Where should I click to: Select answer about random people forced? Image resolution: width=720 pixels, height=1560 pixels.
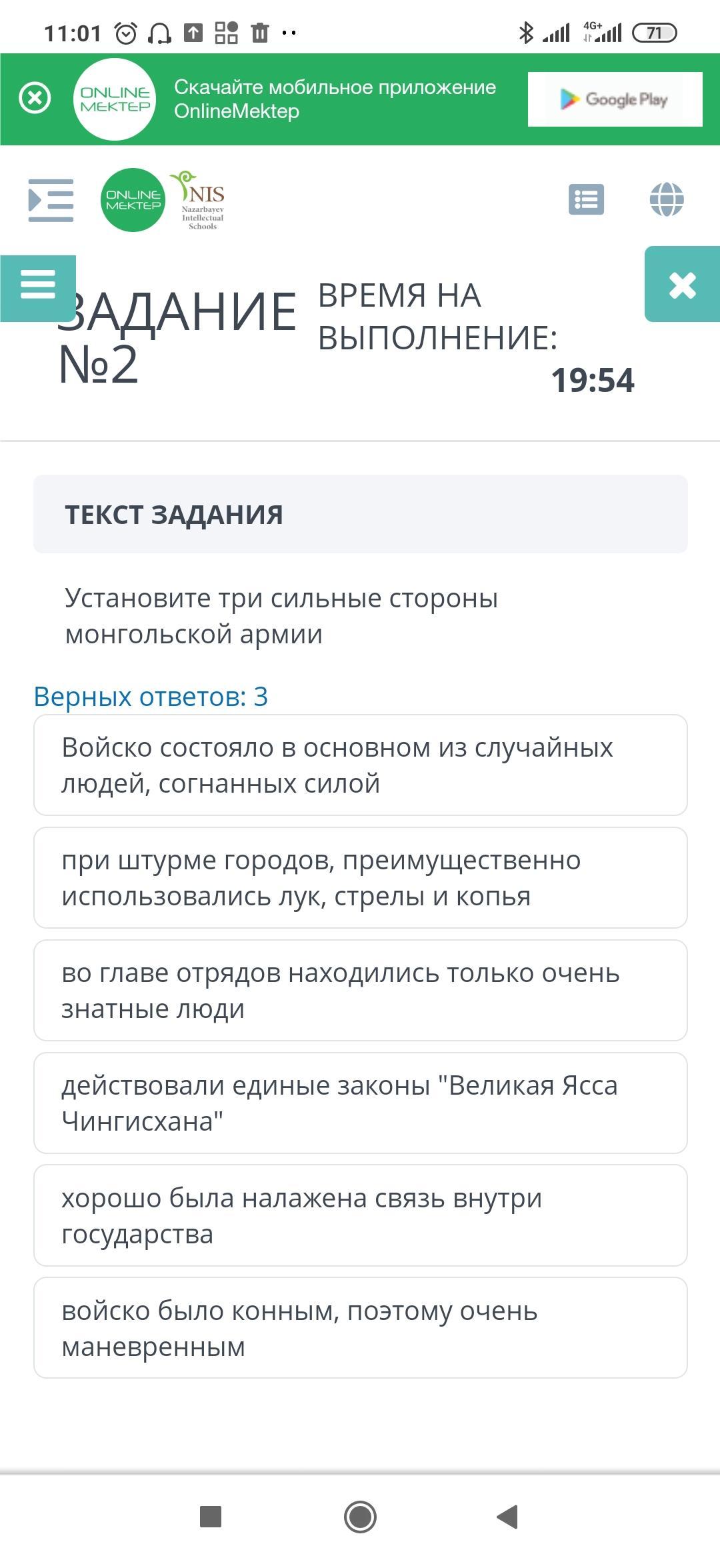pyautogui.click(x=360, y=765)
